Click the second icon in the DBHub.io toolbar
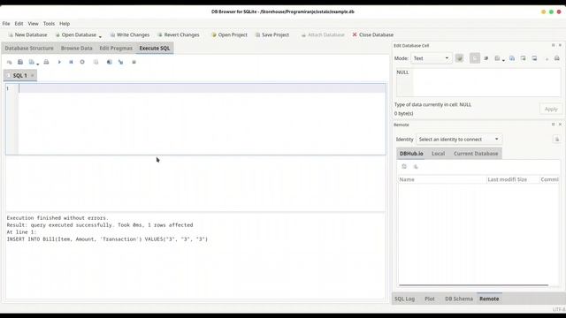 [416, 166]
